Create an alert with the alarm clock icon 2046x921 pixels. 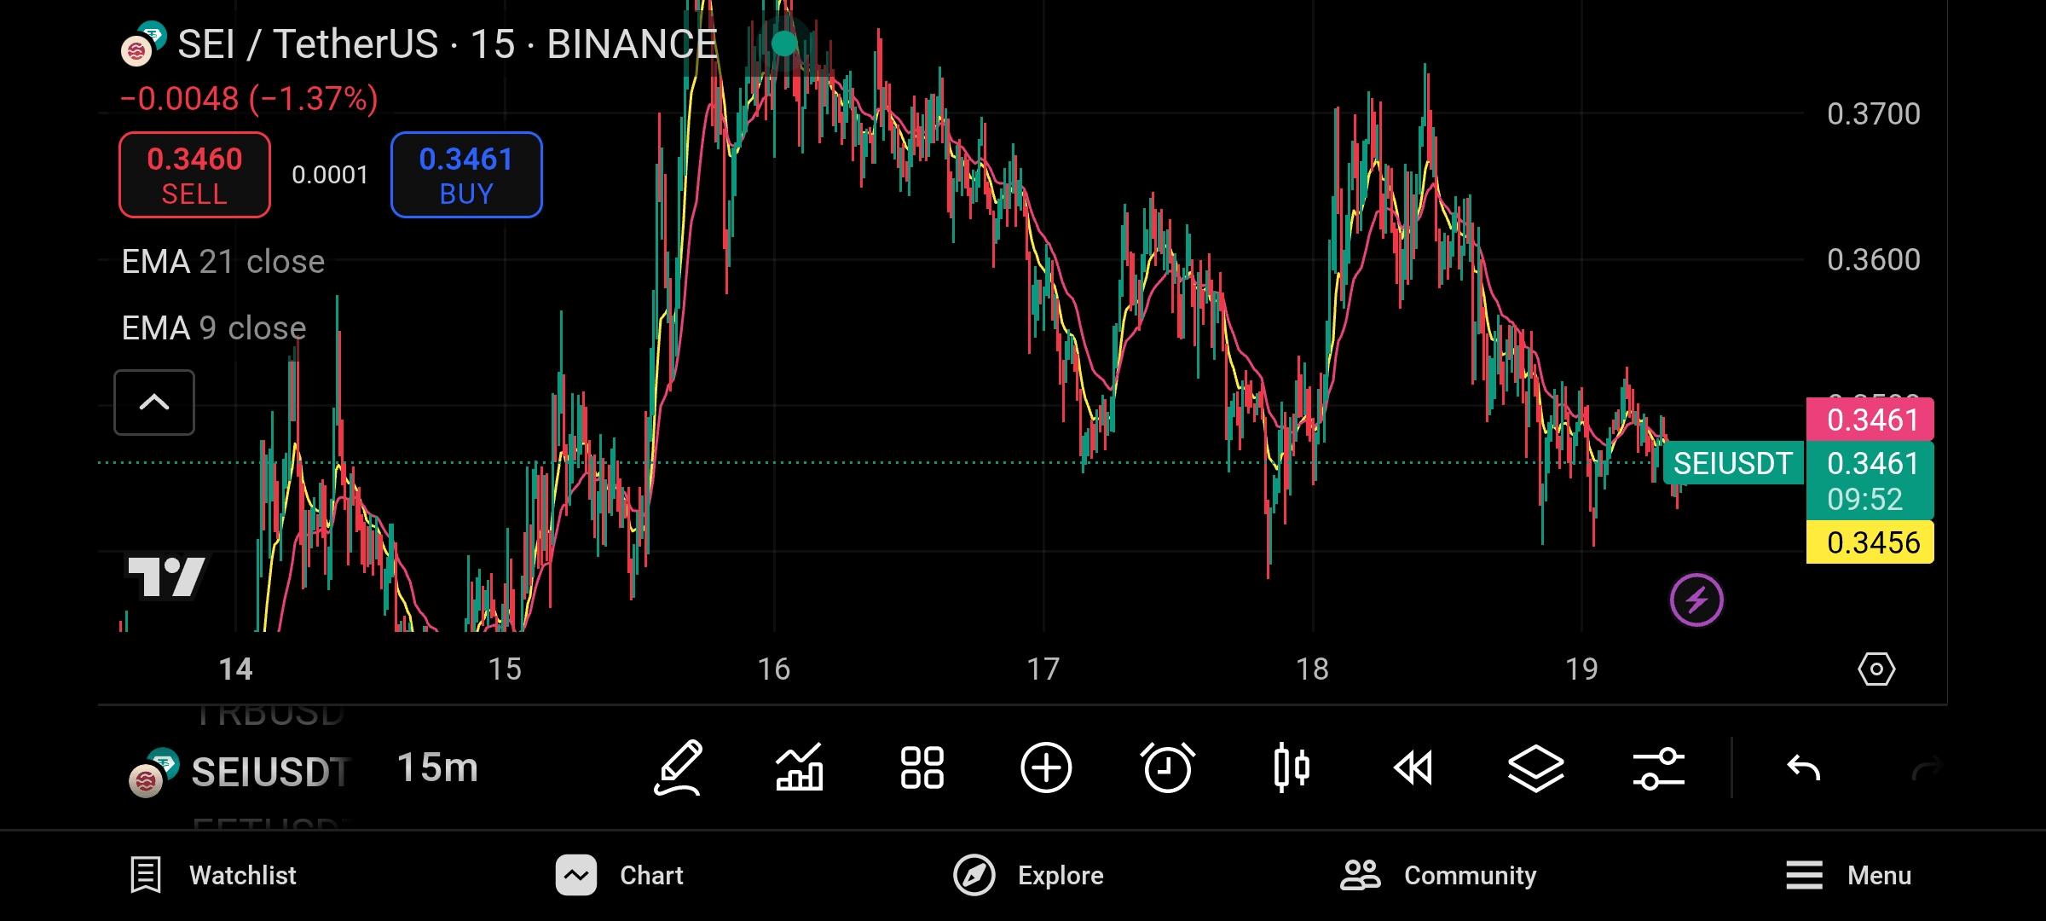pos(1168,767)
